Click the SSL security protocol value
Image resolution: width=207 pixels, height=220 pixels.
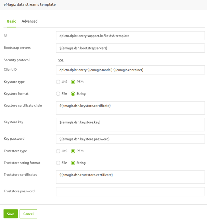pos(61,60)
